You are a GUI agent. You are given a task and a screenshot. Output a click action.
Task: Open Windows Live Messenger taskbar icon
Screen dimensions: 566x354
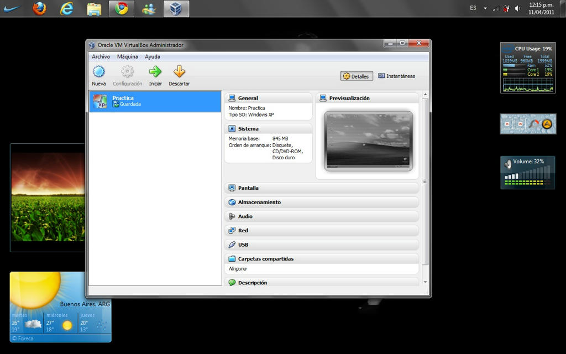[x=149, y=9]
